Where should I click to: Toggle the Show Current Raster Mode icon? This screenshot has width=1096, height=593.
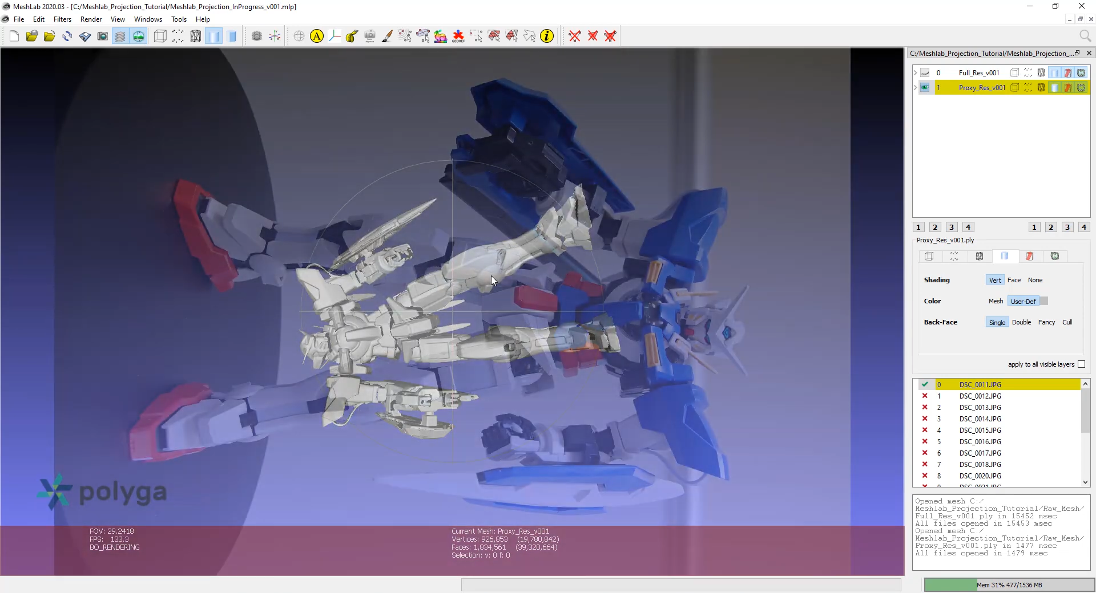139,36
